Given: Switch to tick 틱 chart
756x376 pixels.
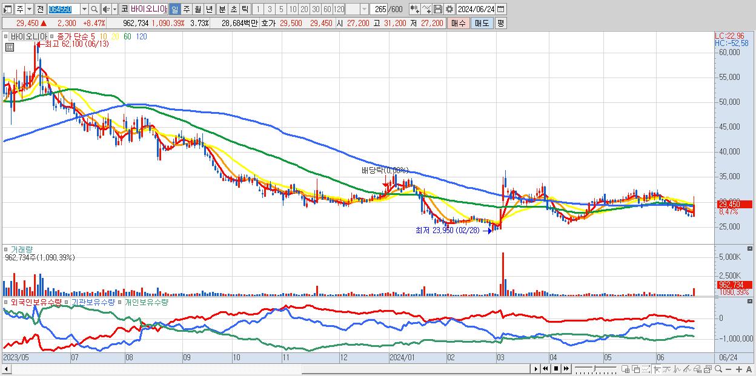Looking at the screenshot, I should [x=245, y=10].
